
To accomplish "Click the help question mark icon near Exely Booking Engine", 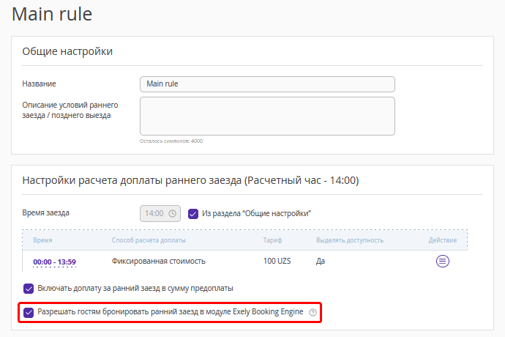I will pyautogui.click(x=313, y=313).
